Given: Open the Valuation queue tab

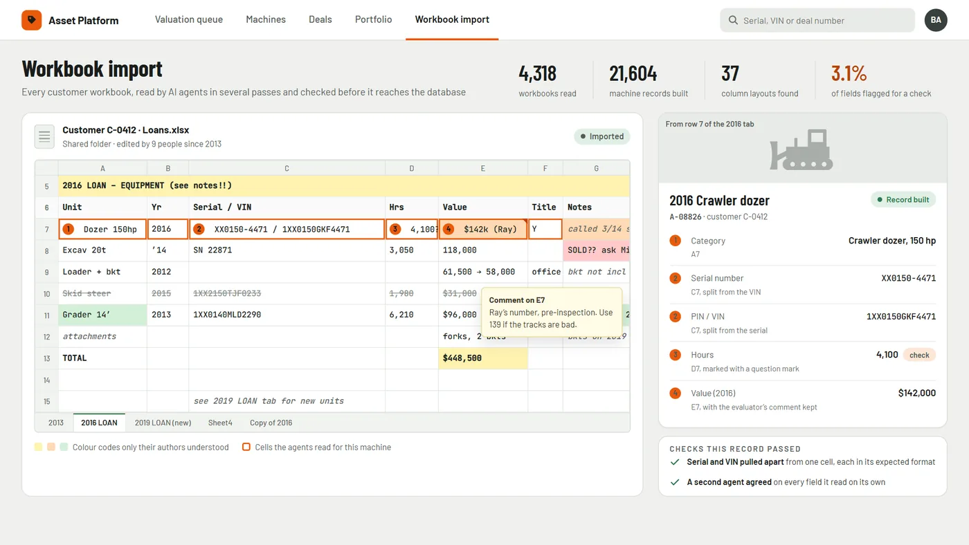Looking at the screenshot, I should point(189,19).
